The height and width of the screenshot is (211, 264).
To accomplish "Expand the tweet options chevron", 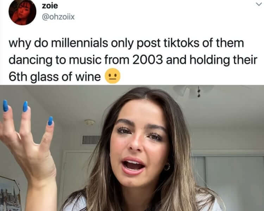I will [259, 4].
